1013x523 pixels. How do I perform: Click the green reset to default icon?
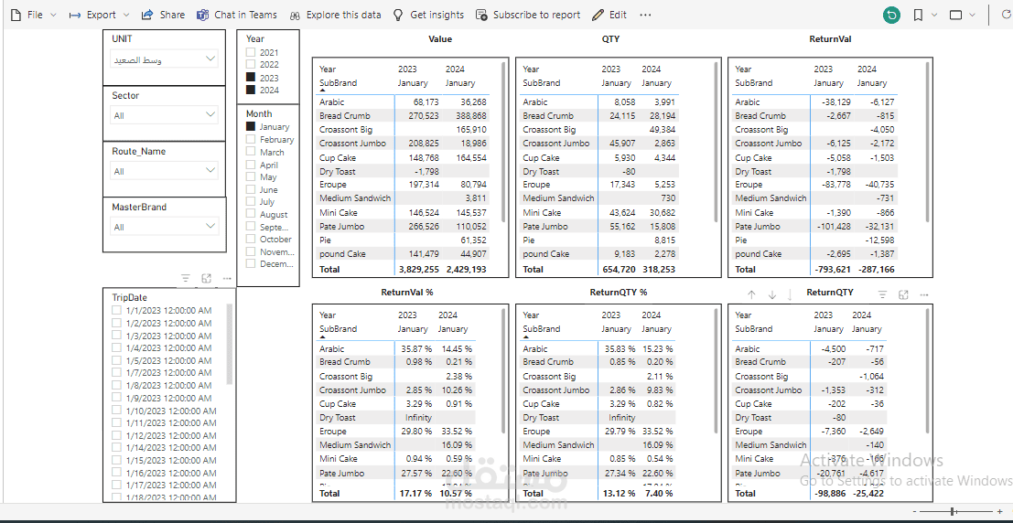coord(891,15)
